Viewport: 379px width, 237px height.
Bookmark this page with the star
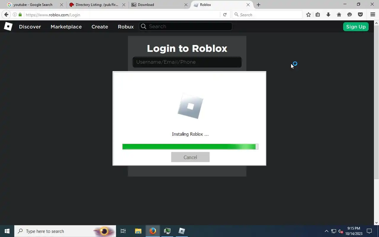point(309,15)
